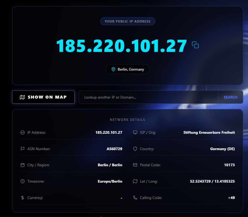Click the Europe/Berlin timezone value
The width and height of the screenshot is (248, 217).
pyautogui.click(x=110, y=181)
